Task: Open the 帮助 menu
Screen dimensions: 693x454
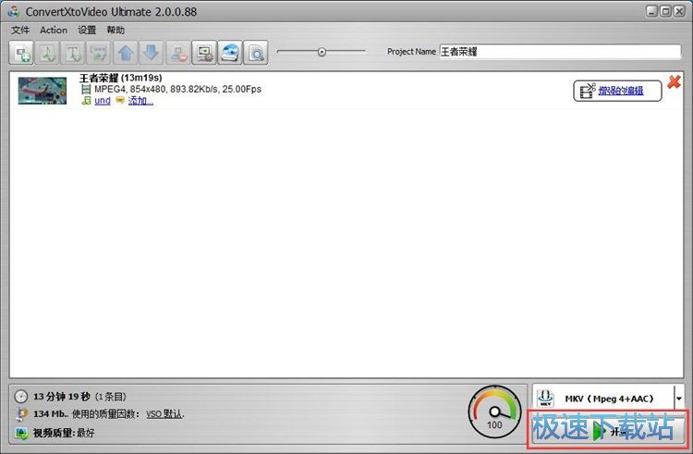Action: (115, 31)
